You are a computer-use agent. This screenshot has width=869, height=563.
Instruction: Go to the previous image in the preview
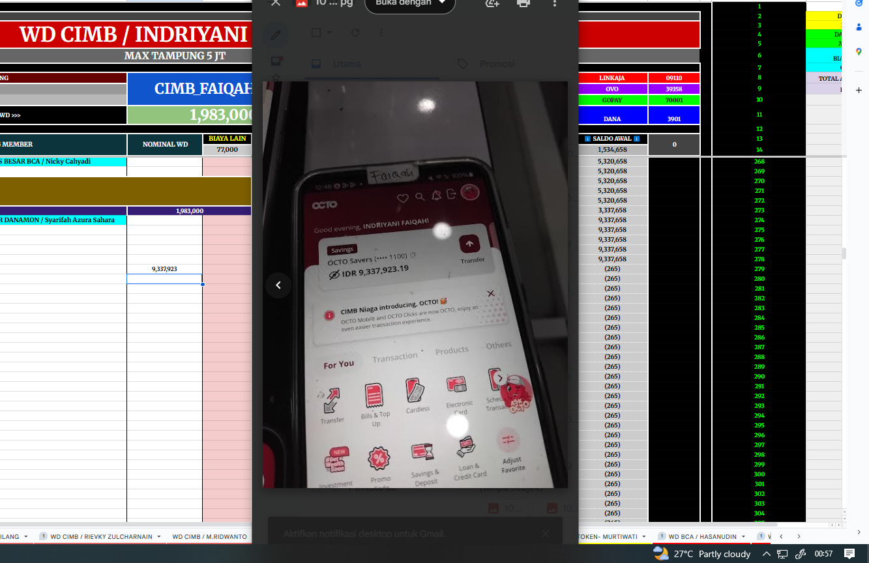278,285
